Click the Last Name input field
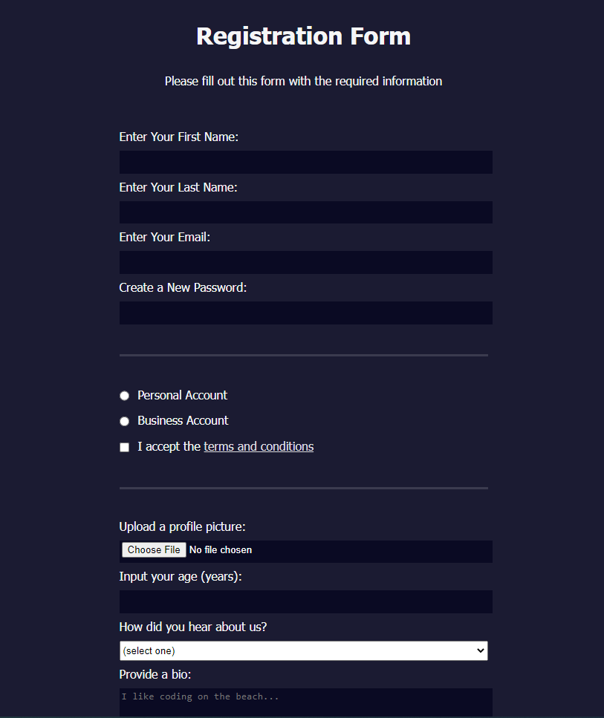This screenshot has width=604, height=718. (305, 212)
